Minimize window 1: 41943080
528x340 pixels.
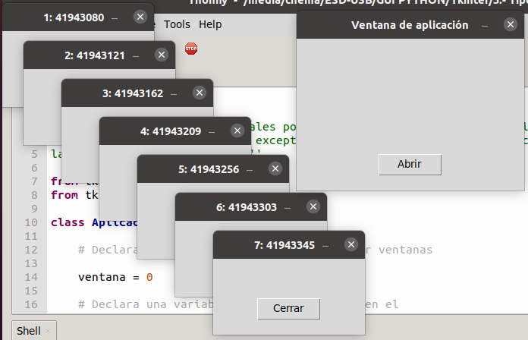coord(115,18)
